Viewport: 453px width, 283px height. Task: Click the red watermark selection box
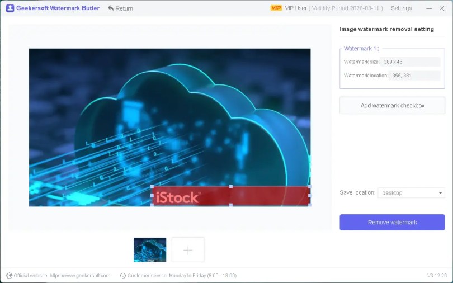click(231, 196)
